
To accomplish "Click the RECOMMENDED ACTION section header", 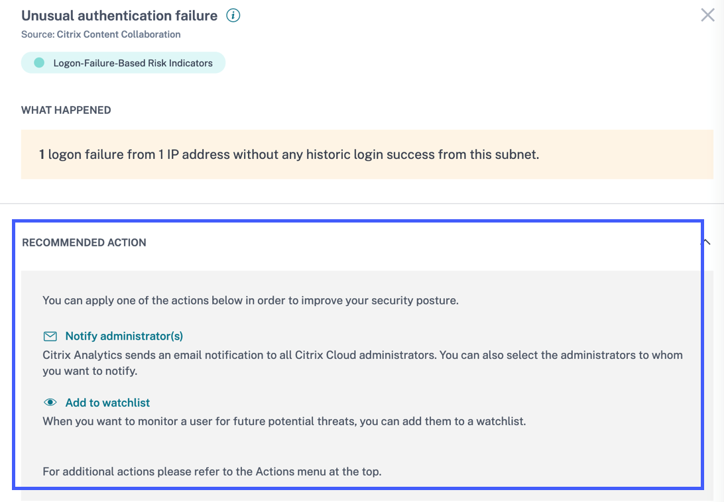I will (x=84, y=242).
